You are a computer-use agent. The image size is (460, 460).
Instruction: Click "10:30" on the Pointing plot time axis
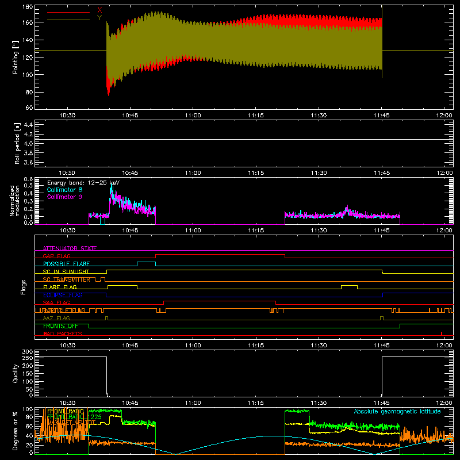click(x=67, y=116)
